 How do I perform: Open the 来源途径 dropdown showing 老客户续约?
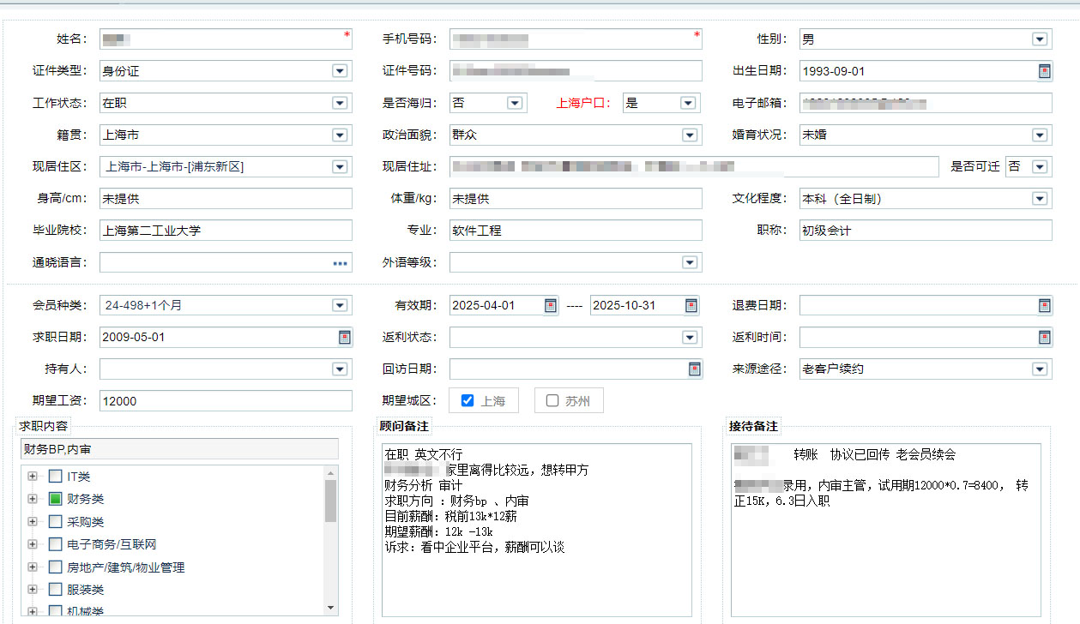coord(1040,369)
